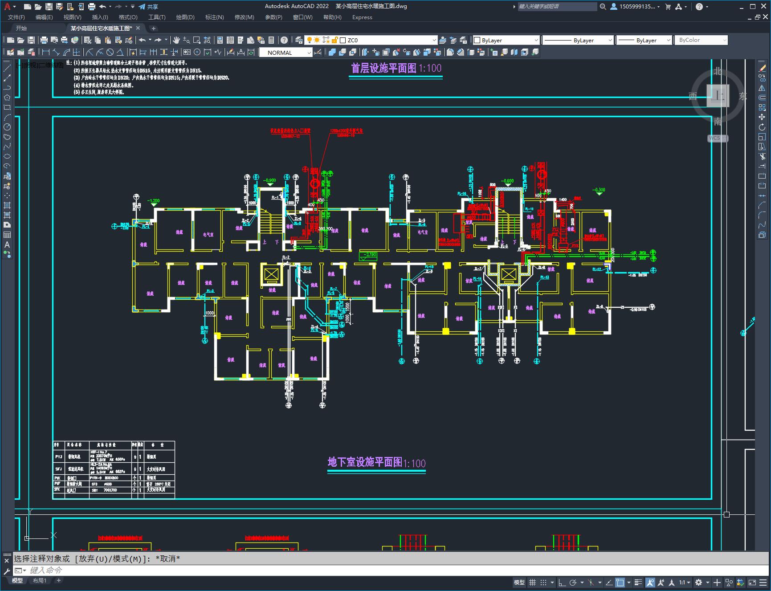Switch to the 模型 model tab at bottom left

(x=17, y=580)
